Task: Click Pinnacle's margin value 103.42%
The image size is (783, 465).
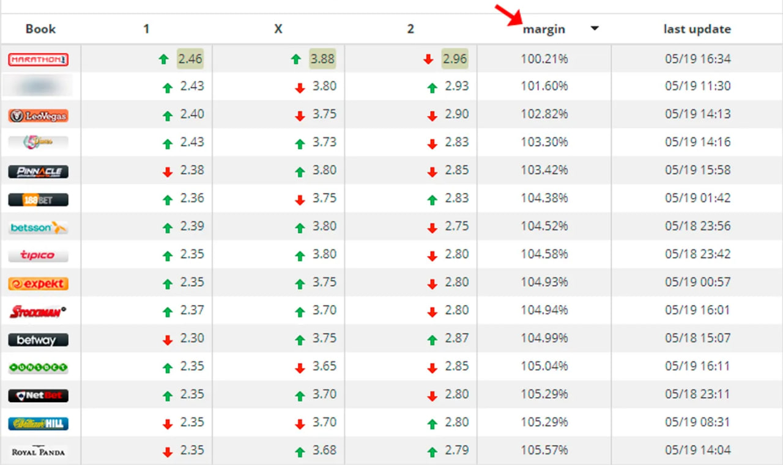Action: coord(544,170)
